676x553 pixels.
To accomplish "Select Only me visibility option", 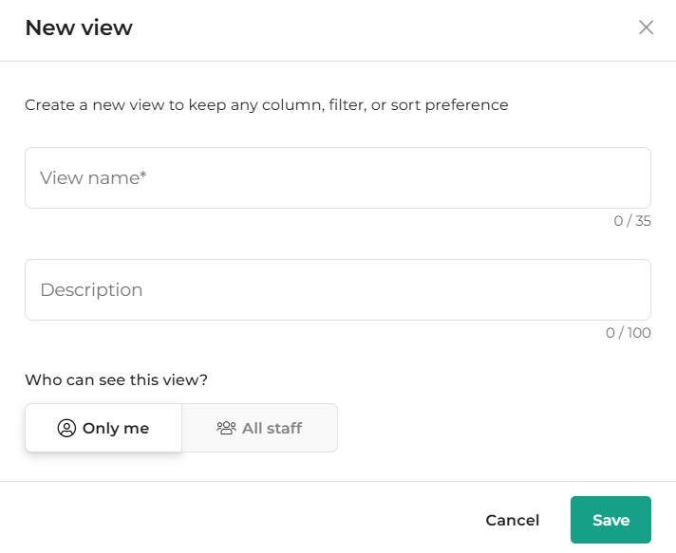I will tap(103, 428).
